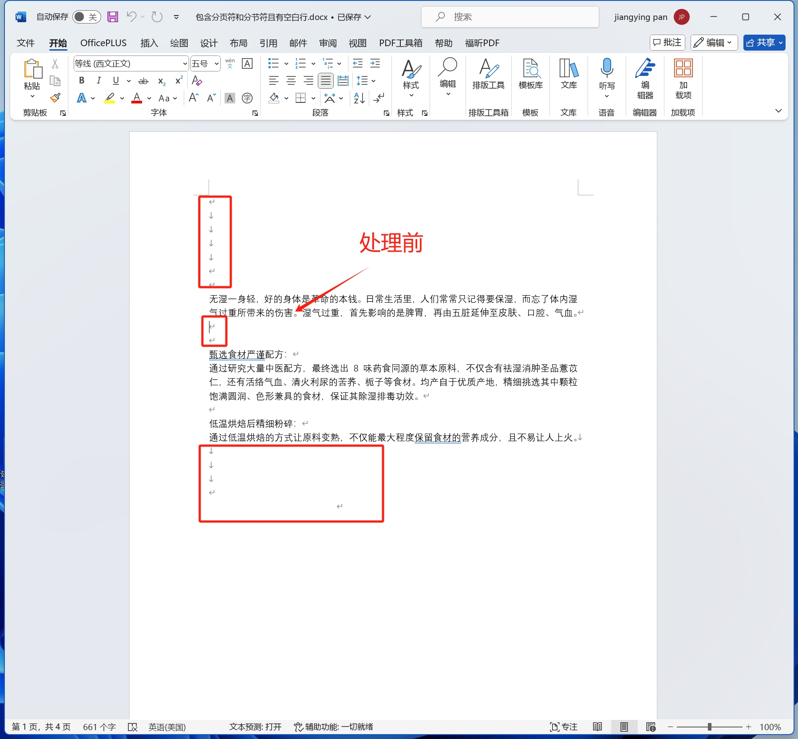Toggle underline formatting
Screen dimensions: 798x739
pyautogui.click(x=116, y=81)
